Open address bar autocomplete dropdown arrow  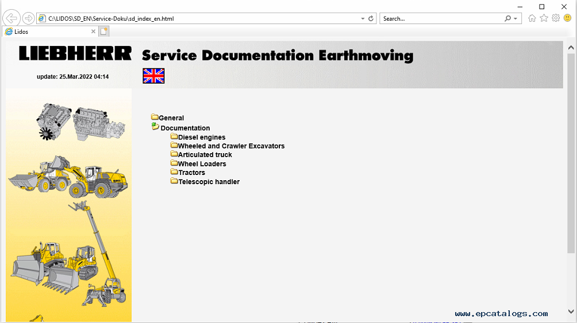(x=363, y=18)
